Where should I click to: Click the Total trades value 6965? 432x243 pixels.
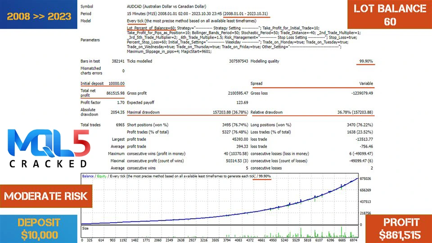[x=120, y=125]
